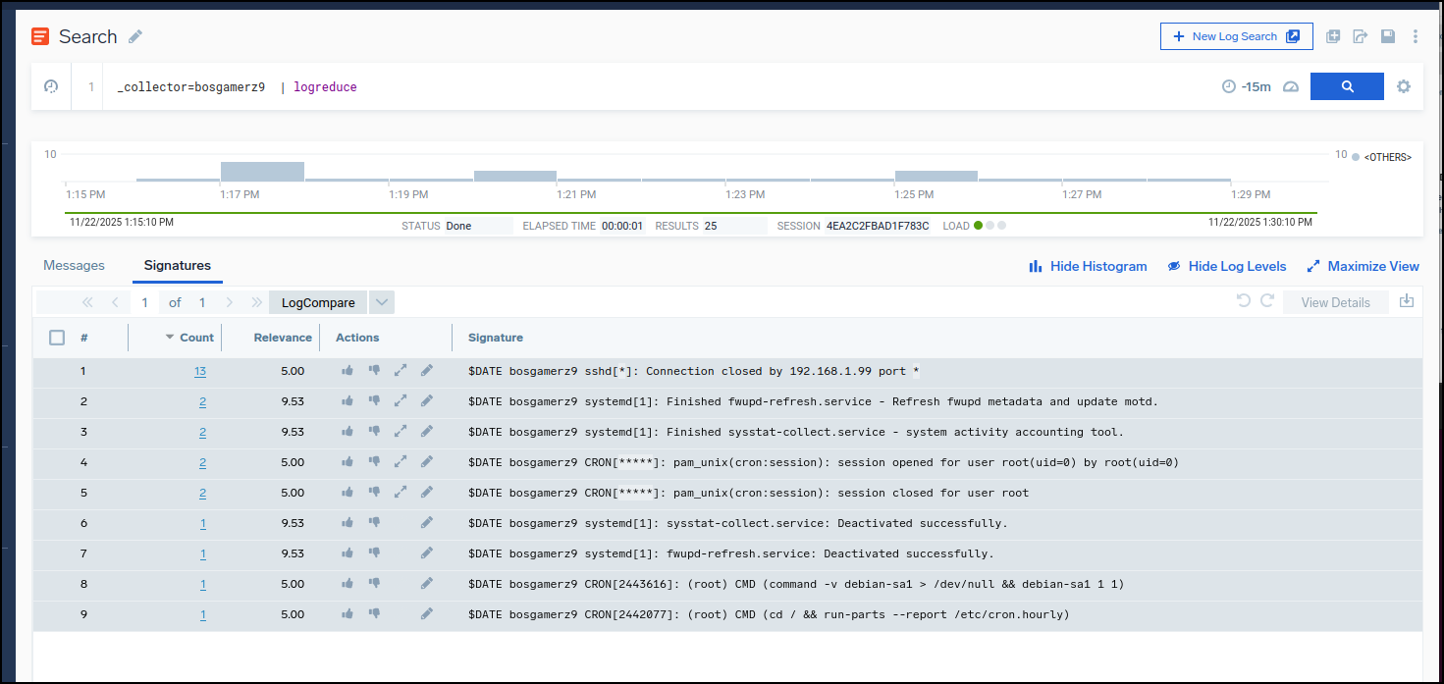Click the tallest histogram bar near 1:17 PM
This screenshot has height=684, width=1444.
tap(262, 172)
